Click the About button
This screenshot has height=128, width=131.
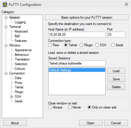pos(15,123)
